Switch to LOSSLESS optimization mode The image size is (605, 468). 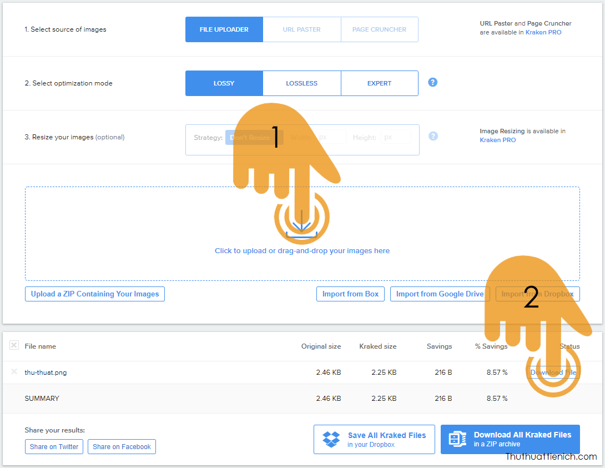click(301, 83)
